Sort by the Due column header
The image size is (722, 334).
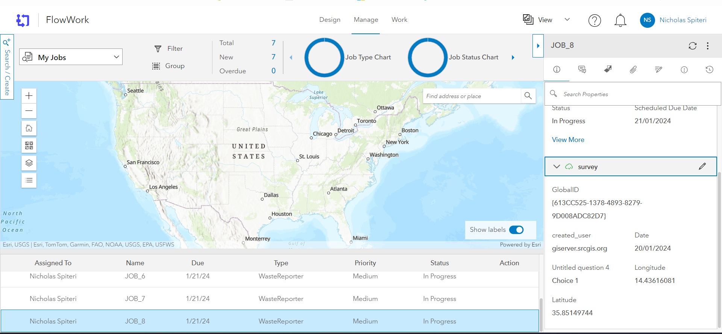click(197, 263)
